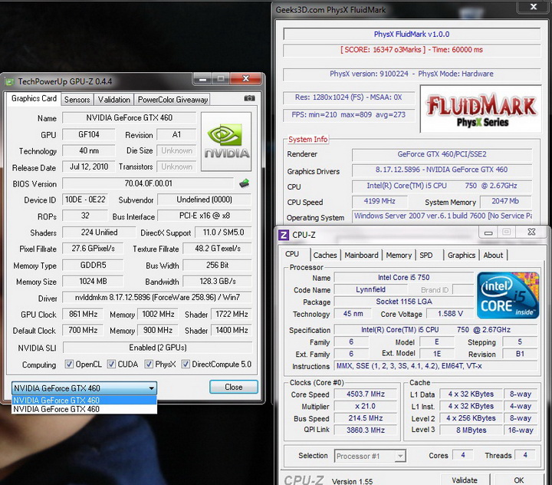The height and width of the screenshot is (485, 552).
Task: Click the Default Clock value 700 MHz
Action: pyautogui.click(x=83, y=330)
